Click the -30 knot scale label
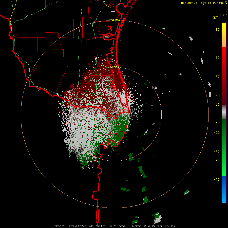 point(217,142)
